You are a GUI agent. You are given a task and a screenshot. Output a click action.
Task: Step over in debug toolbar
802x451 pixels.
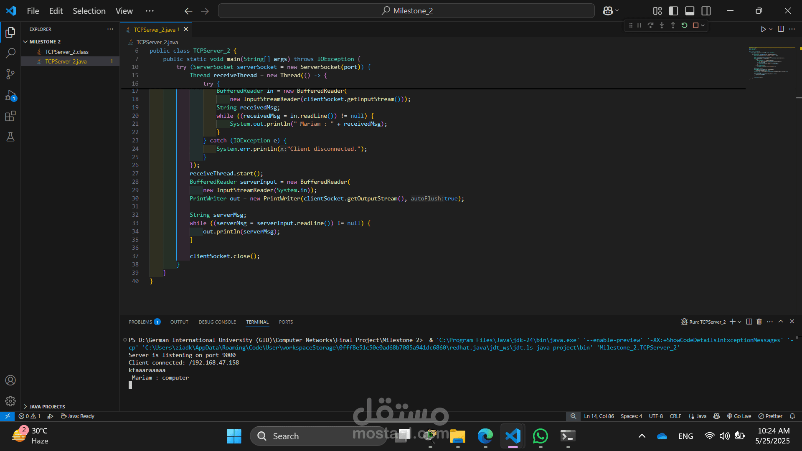tap(650, 25)
